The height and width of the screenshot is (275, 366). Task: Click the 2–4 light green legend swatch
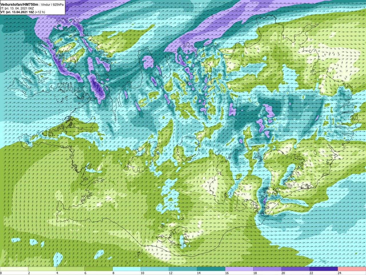[42, 269]
